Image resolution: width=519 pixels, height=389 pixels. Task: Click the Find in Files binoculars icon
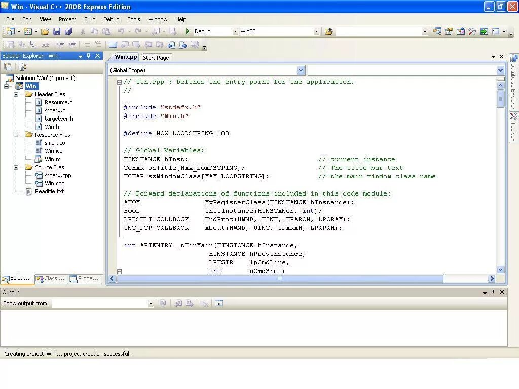tap(328, 31)
